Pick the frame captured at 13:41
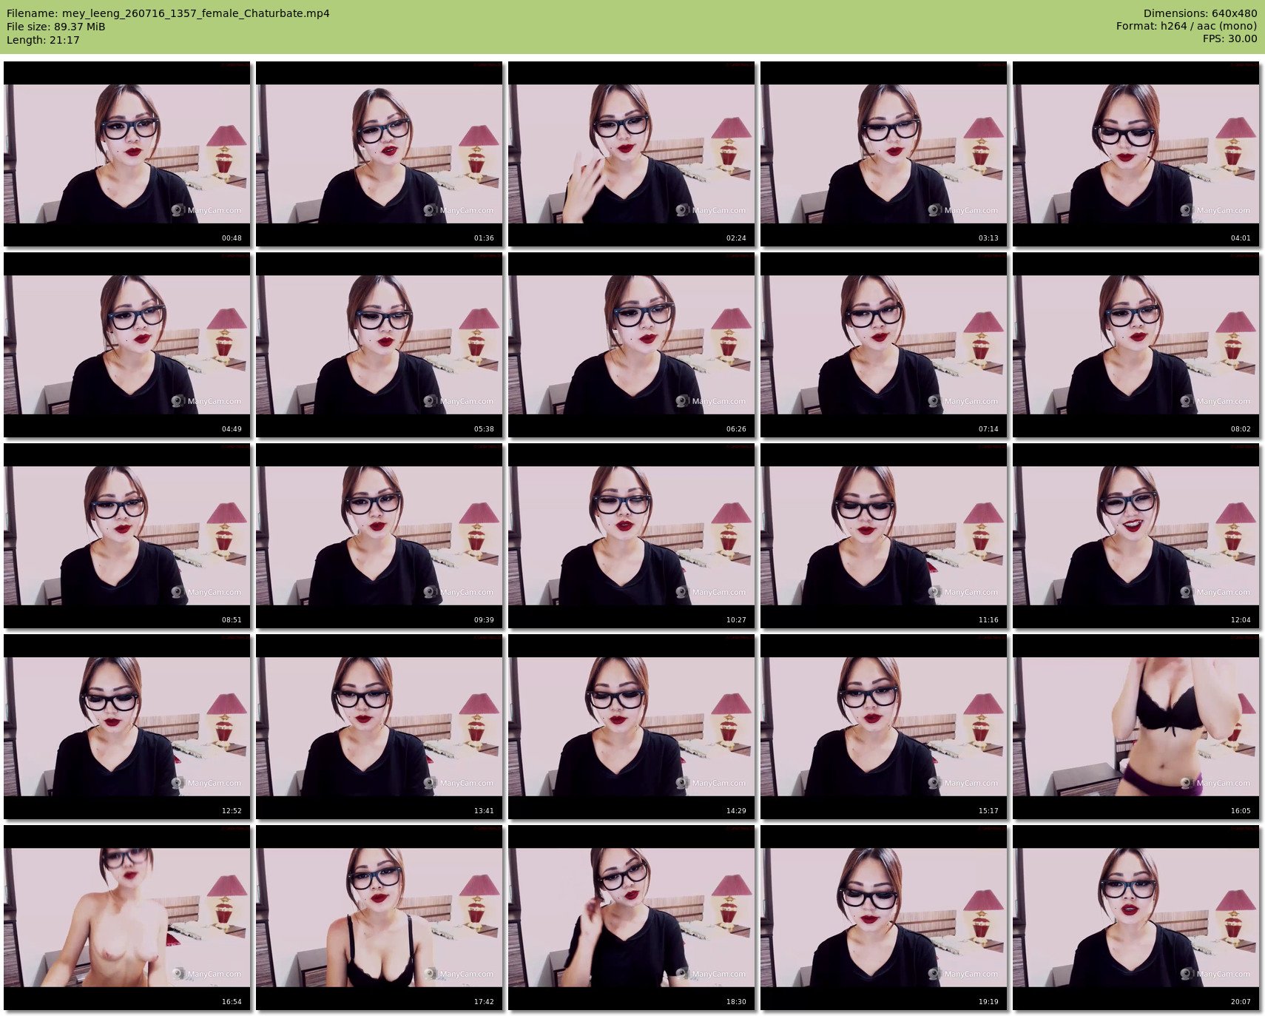Image resolution: width=1265 pixels, height=1016 pixels. pyautogui.click(x=379, y=727)
